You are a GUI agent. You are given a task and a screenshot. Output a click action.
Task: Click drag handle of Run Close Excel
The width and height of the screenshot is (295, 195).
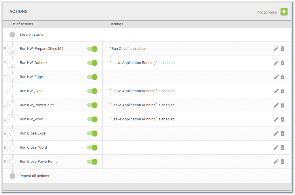click(5, 133)
